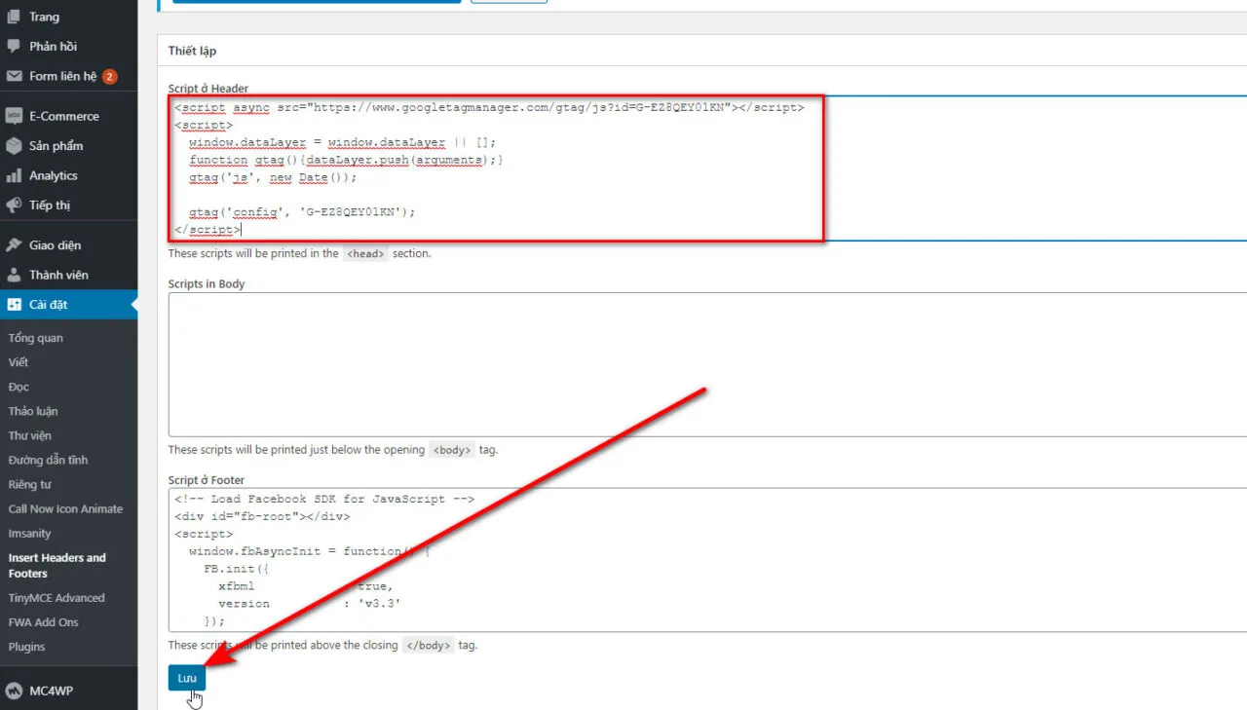Click the Sản phẩm box icon
The image size is (1247, 710).
(14, 146)
